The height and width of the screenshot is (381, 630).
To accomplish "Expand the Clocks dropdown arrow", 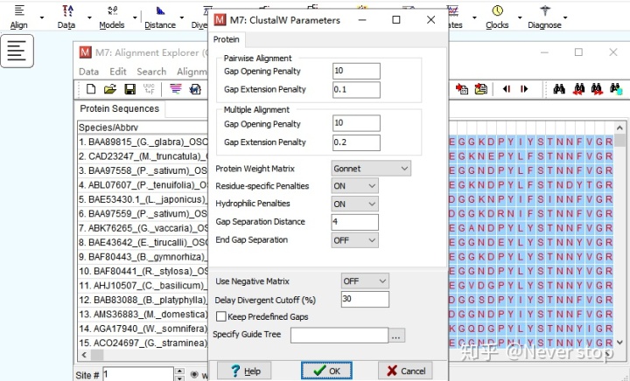I will [x=520, y=17].
